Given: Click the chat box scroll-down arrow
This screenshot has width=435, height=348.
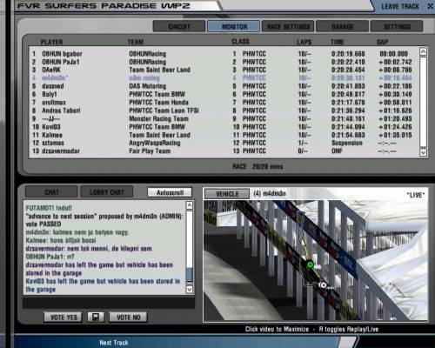Looking at the screenshot, I should (x=189, y=290).
